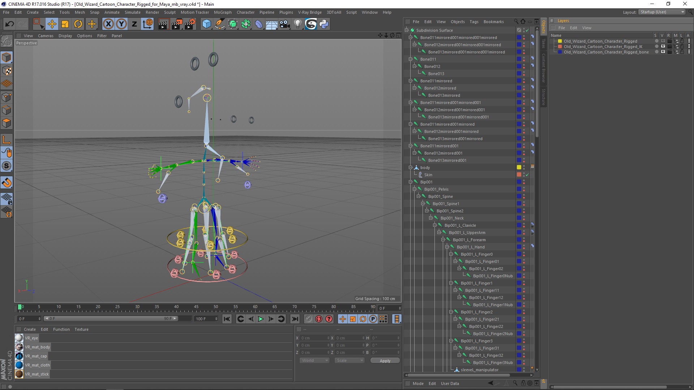
Task: Click the vertical Structure tab
Action: [543, 96]
